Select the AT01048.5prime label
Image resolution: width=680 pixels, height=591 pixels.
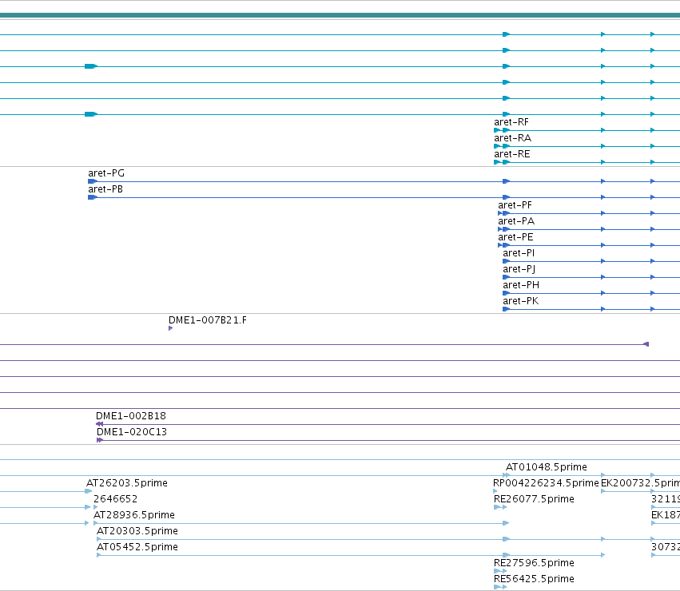click(547, 467)
